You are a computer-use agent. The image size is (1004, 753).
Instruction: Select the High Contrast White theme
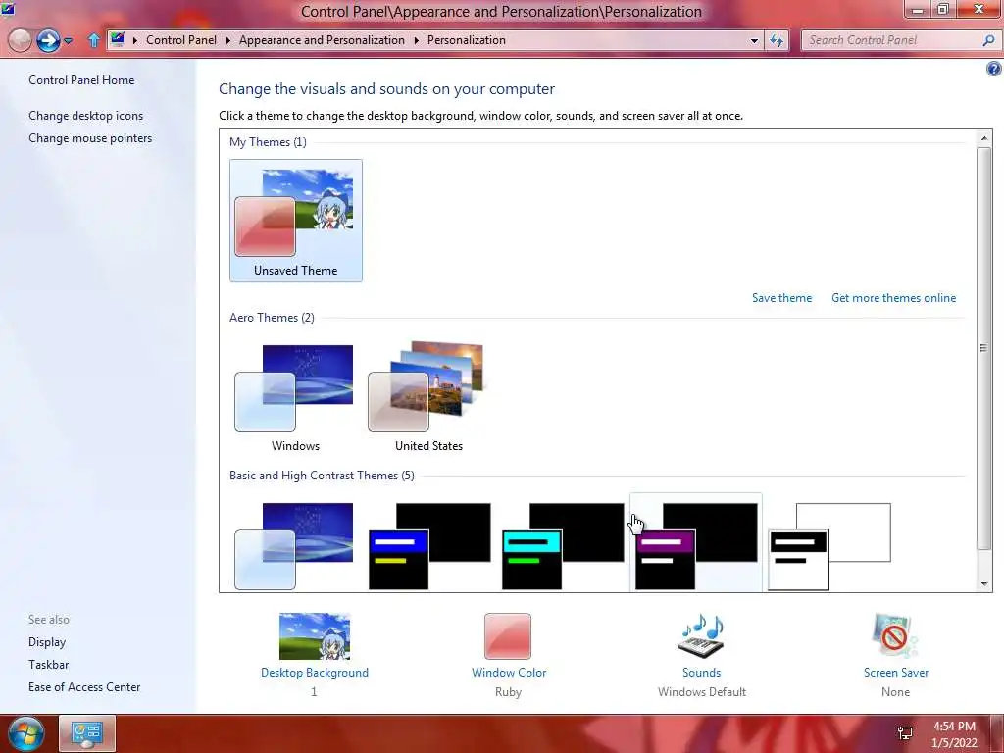[x=829, y=545]
